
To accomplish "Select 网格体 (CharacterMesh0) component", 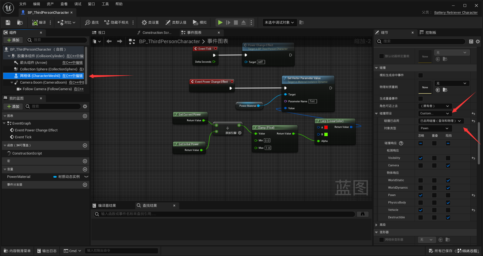I will [43, 76].
